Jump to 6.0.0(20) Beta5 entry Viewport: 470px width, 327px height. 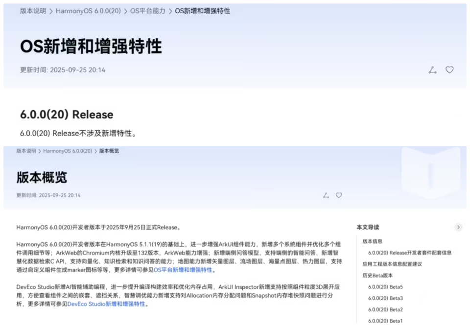pyautogui.click(x=385, y=287)
